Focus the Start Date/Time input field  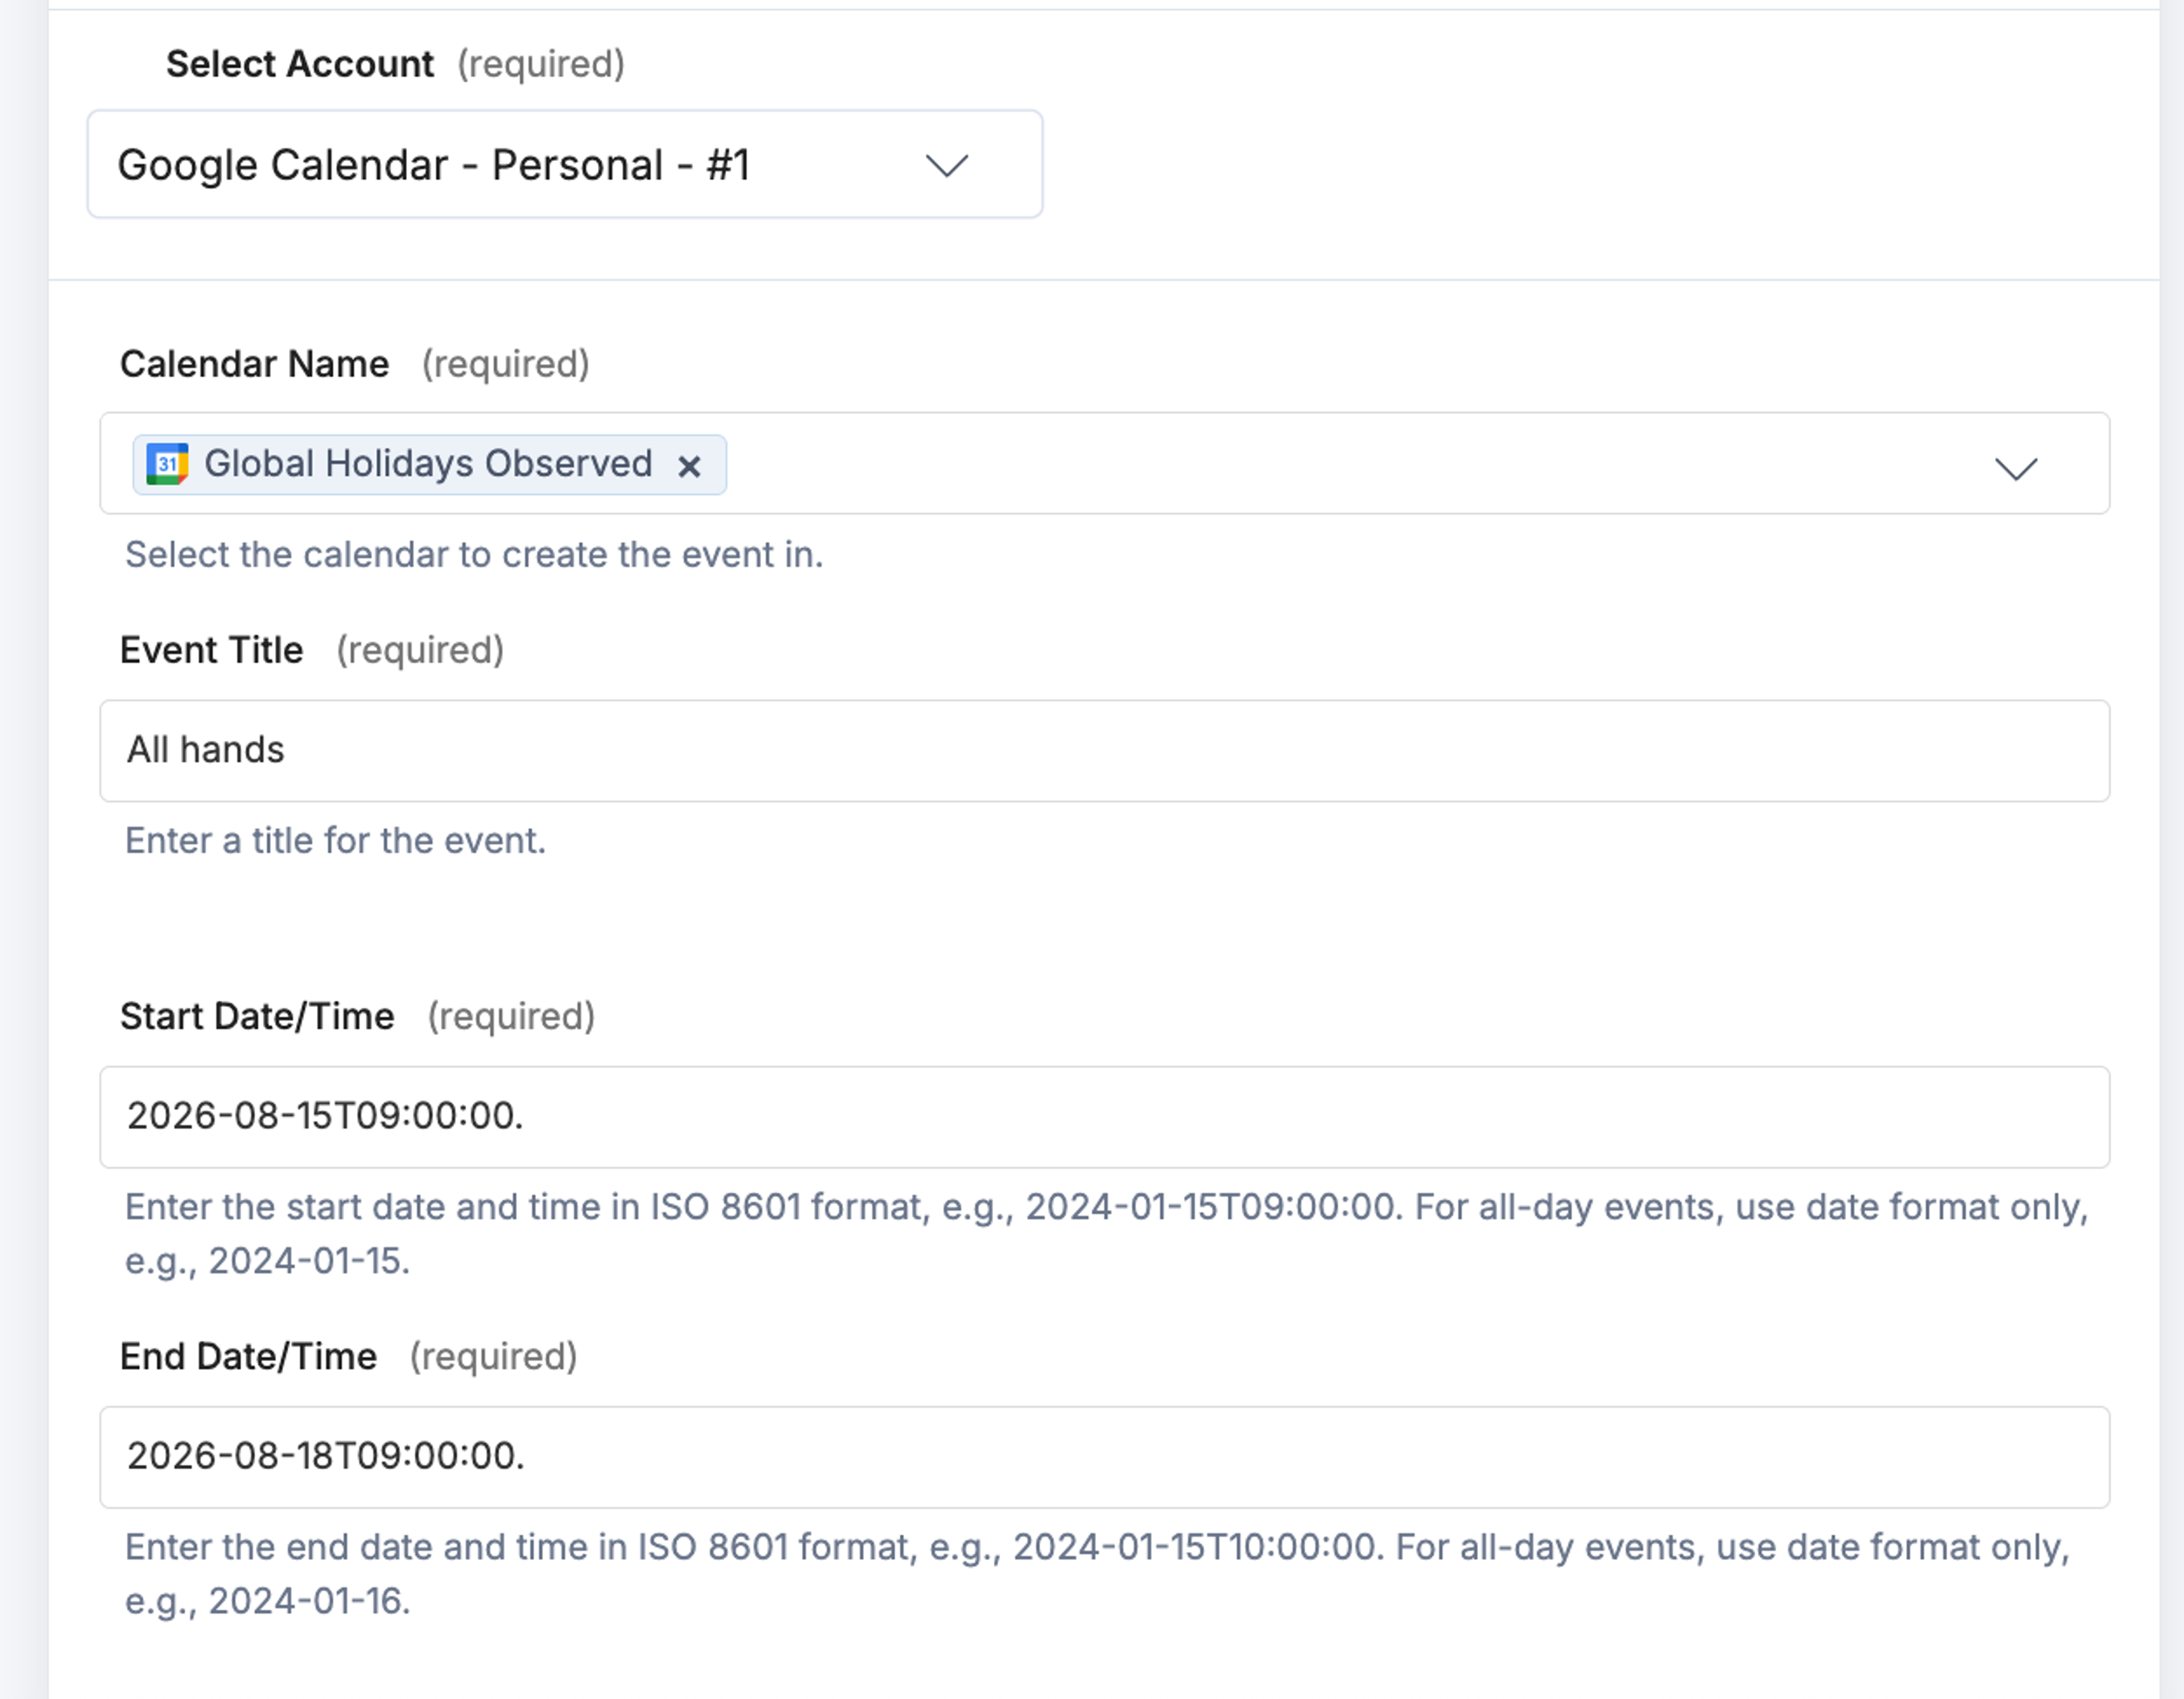1104,1117
